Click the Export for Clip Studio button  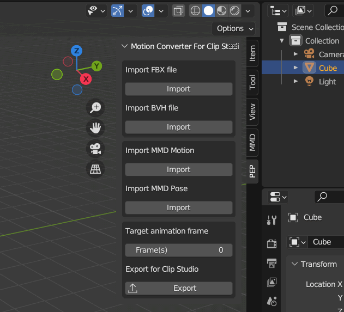tap(179, 289)
